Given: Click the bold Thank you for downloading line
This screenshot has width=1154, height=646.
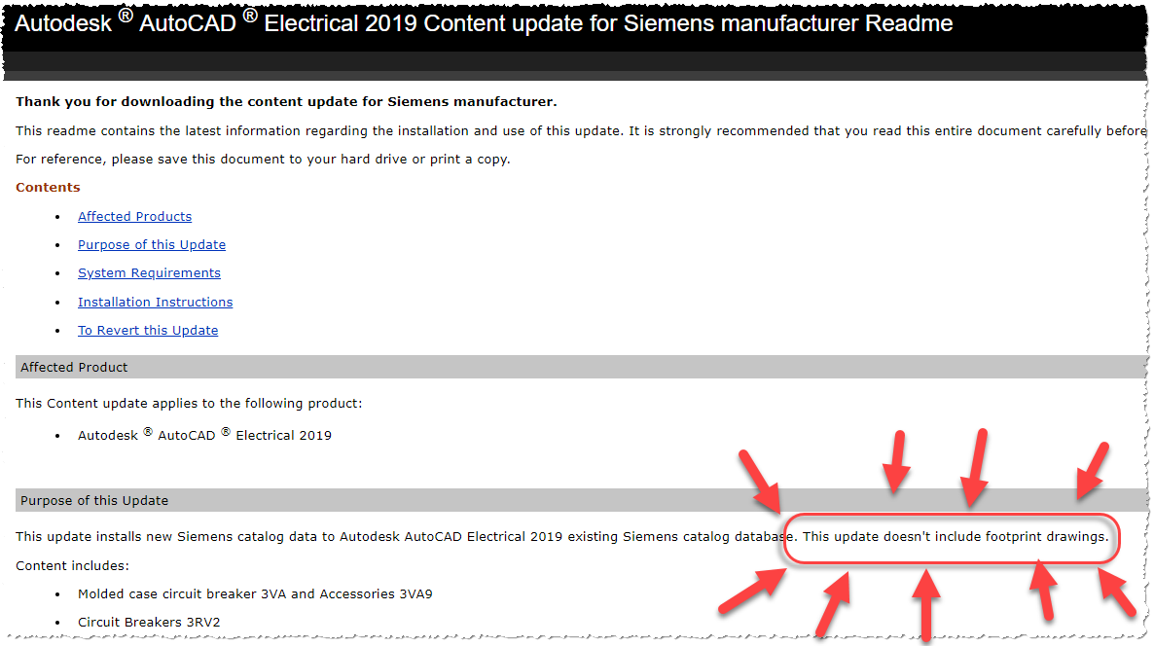Looking at the screenshot, I should (286, 102).
